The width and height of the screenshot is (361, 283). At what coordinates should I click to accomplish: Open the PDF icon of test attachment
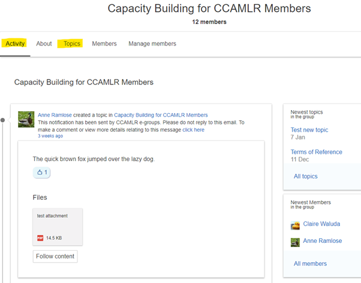(x=40, y=238)
